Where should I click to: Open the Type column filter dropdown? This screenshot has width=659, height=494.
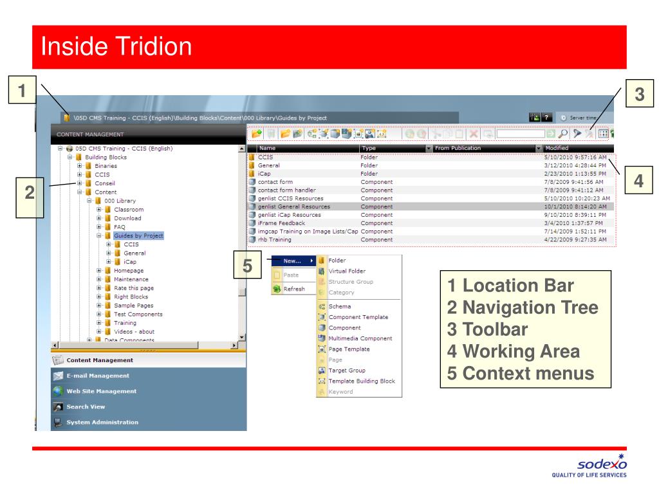click(x=429, y=149)
